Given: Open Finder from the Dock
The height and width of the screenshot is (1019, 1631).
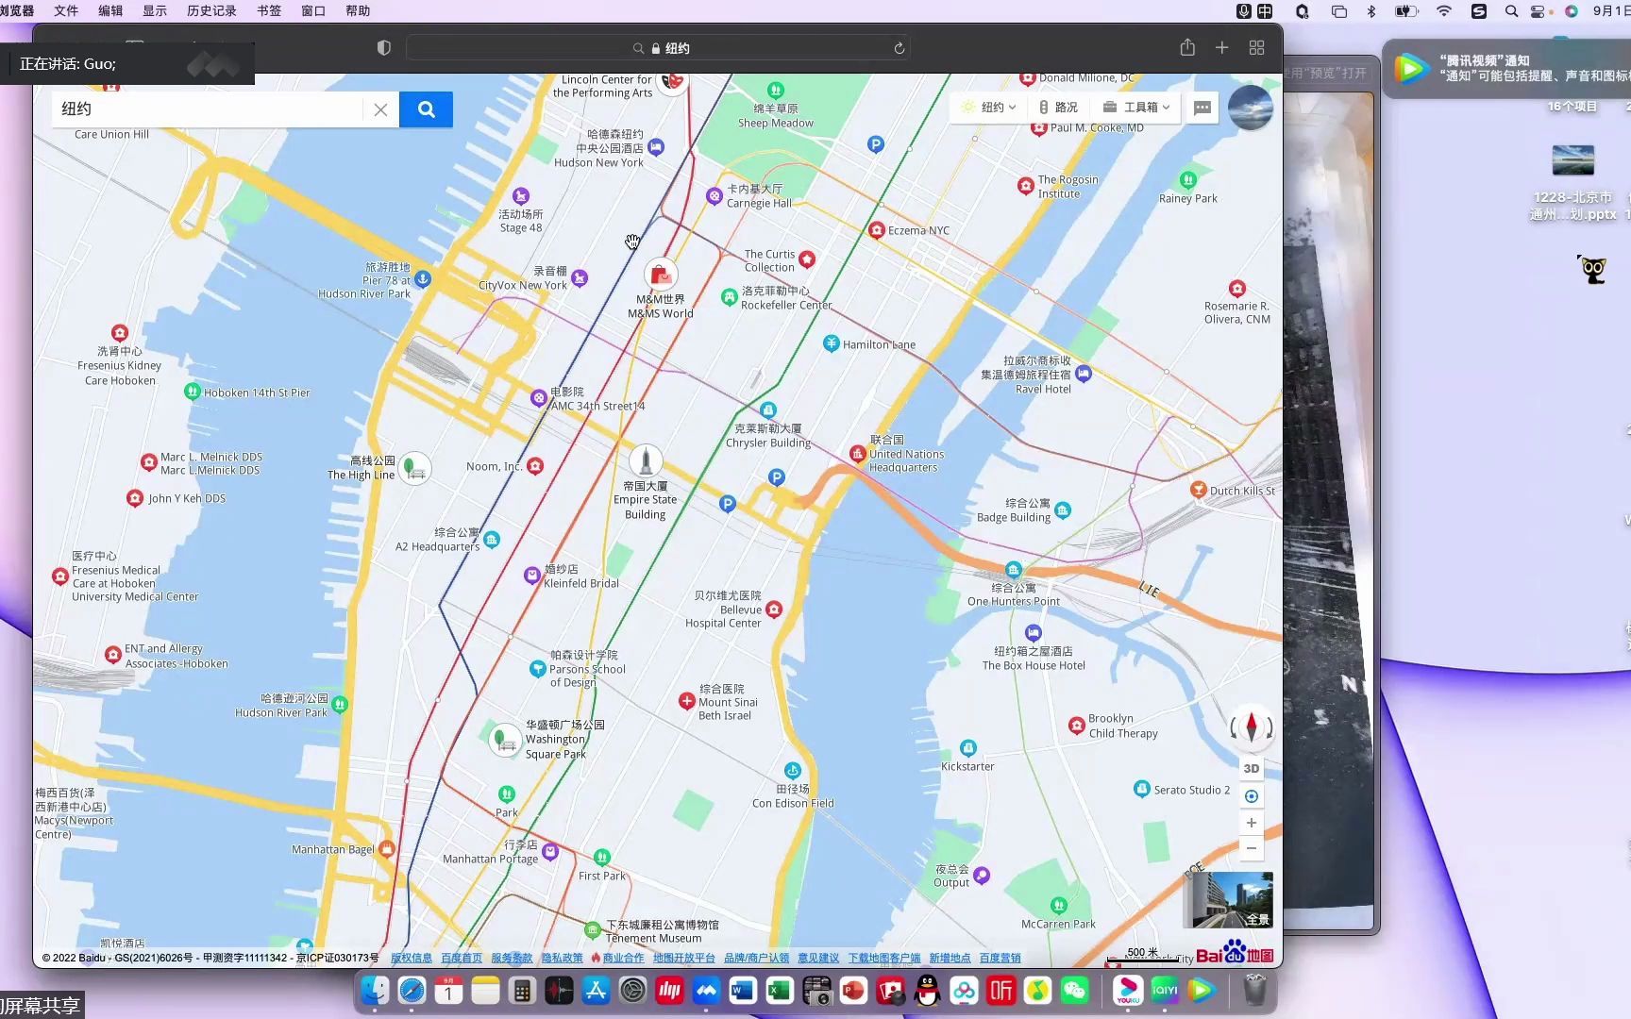Looking at the screenshot, I should pos(375,990).
